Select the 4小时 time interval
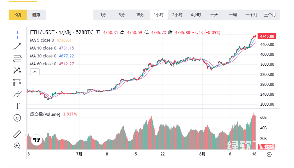 tap(196, 15)
